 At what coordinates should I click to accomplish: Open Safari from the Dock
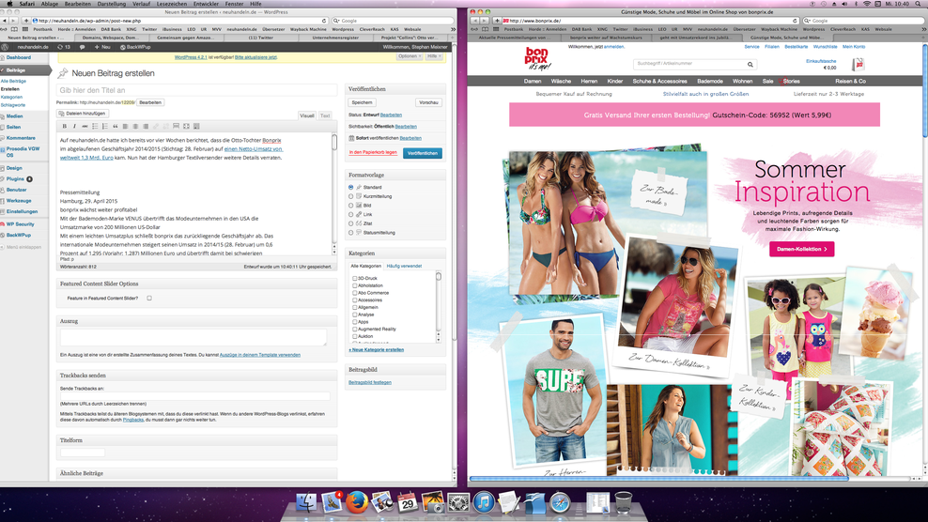click(560, 503)
